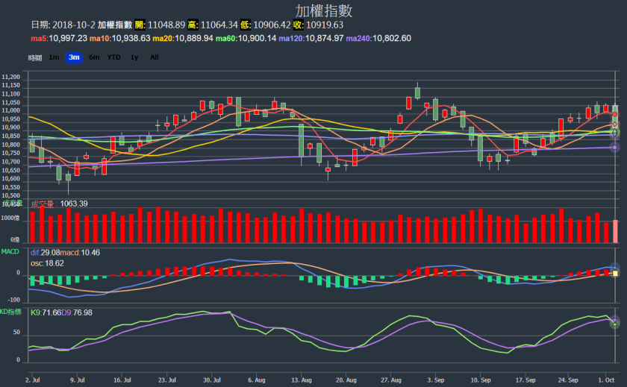The height and width of the screenshot is (387, 627).
Task: Switch to the YTD range
Action: (x=113, y=57)
